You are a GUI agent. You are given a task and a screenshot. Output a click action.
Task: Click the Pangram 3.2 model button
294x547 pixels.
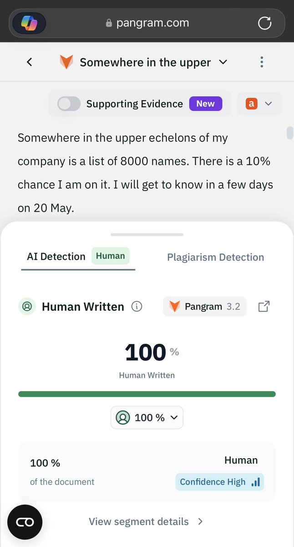pos(205,307)
